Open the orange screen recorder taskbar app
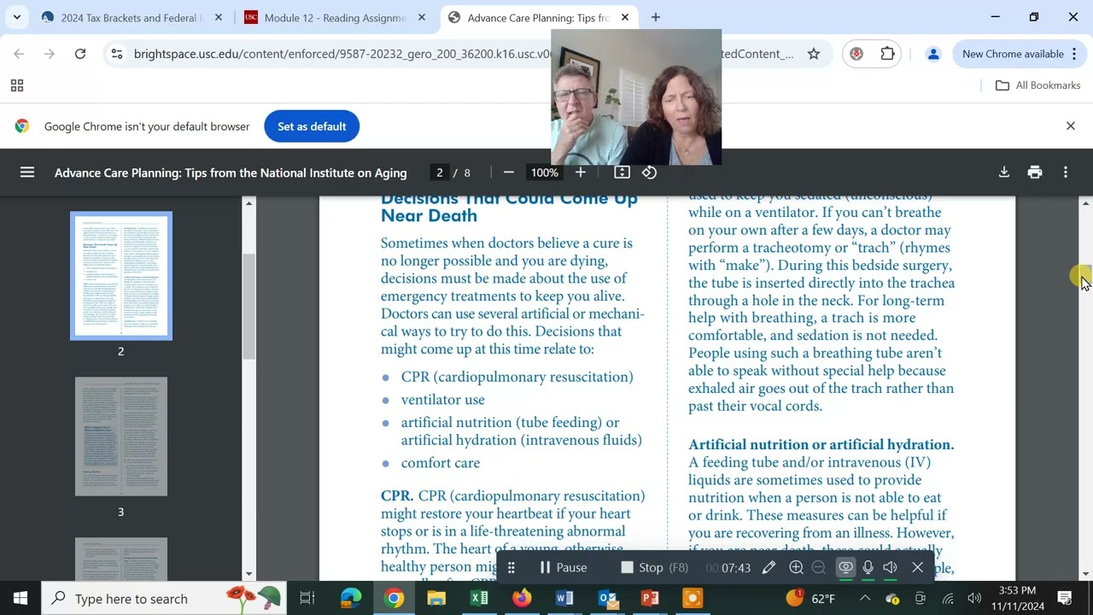 693,598
